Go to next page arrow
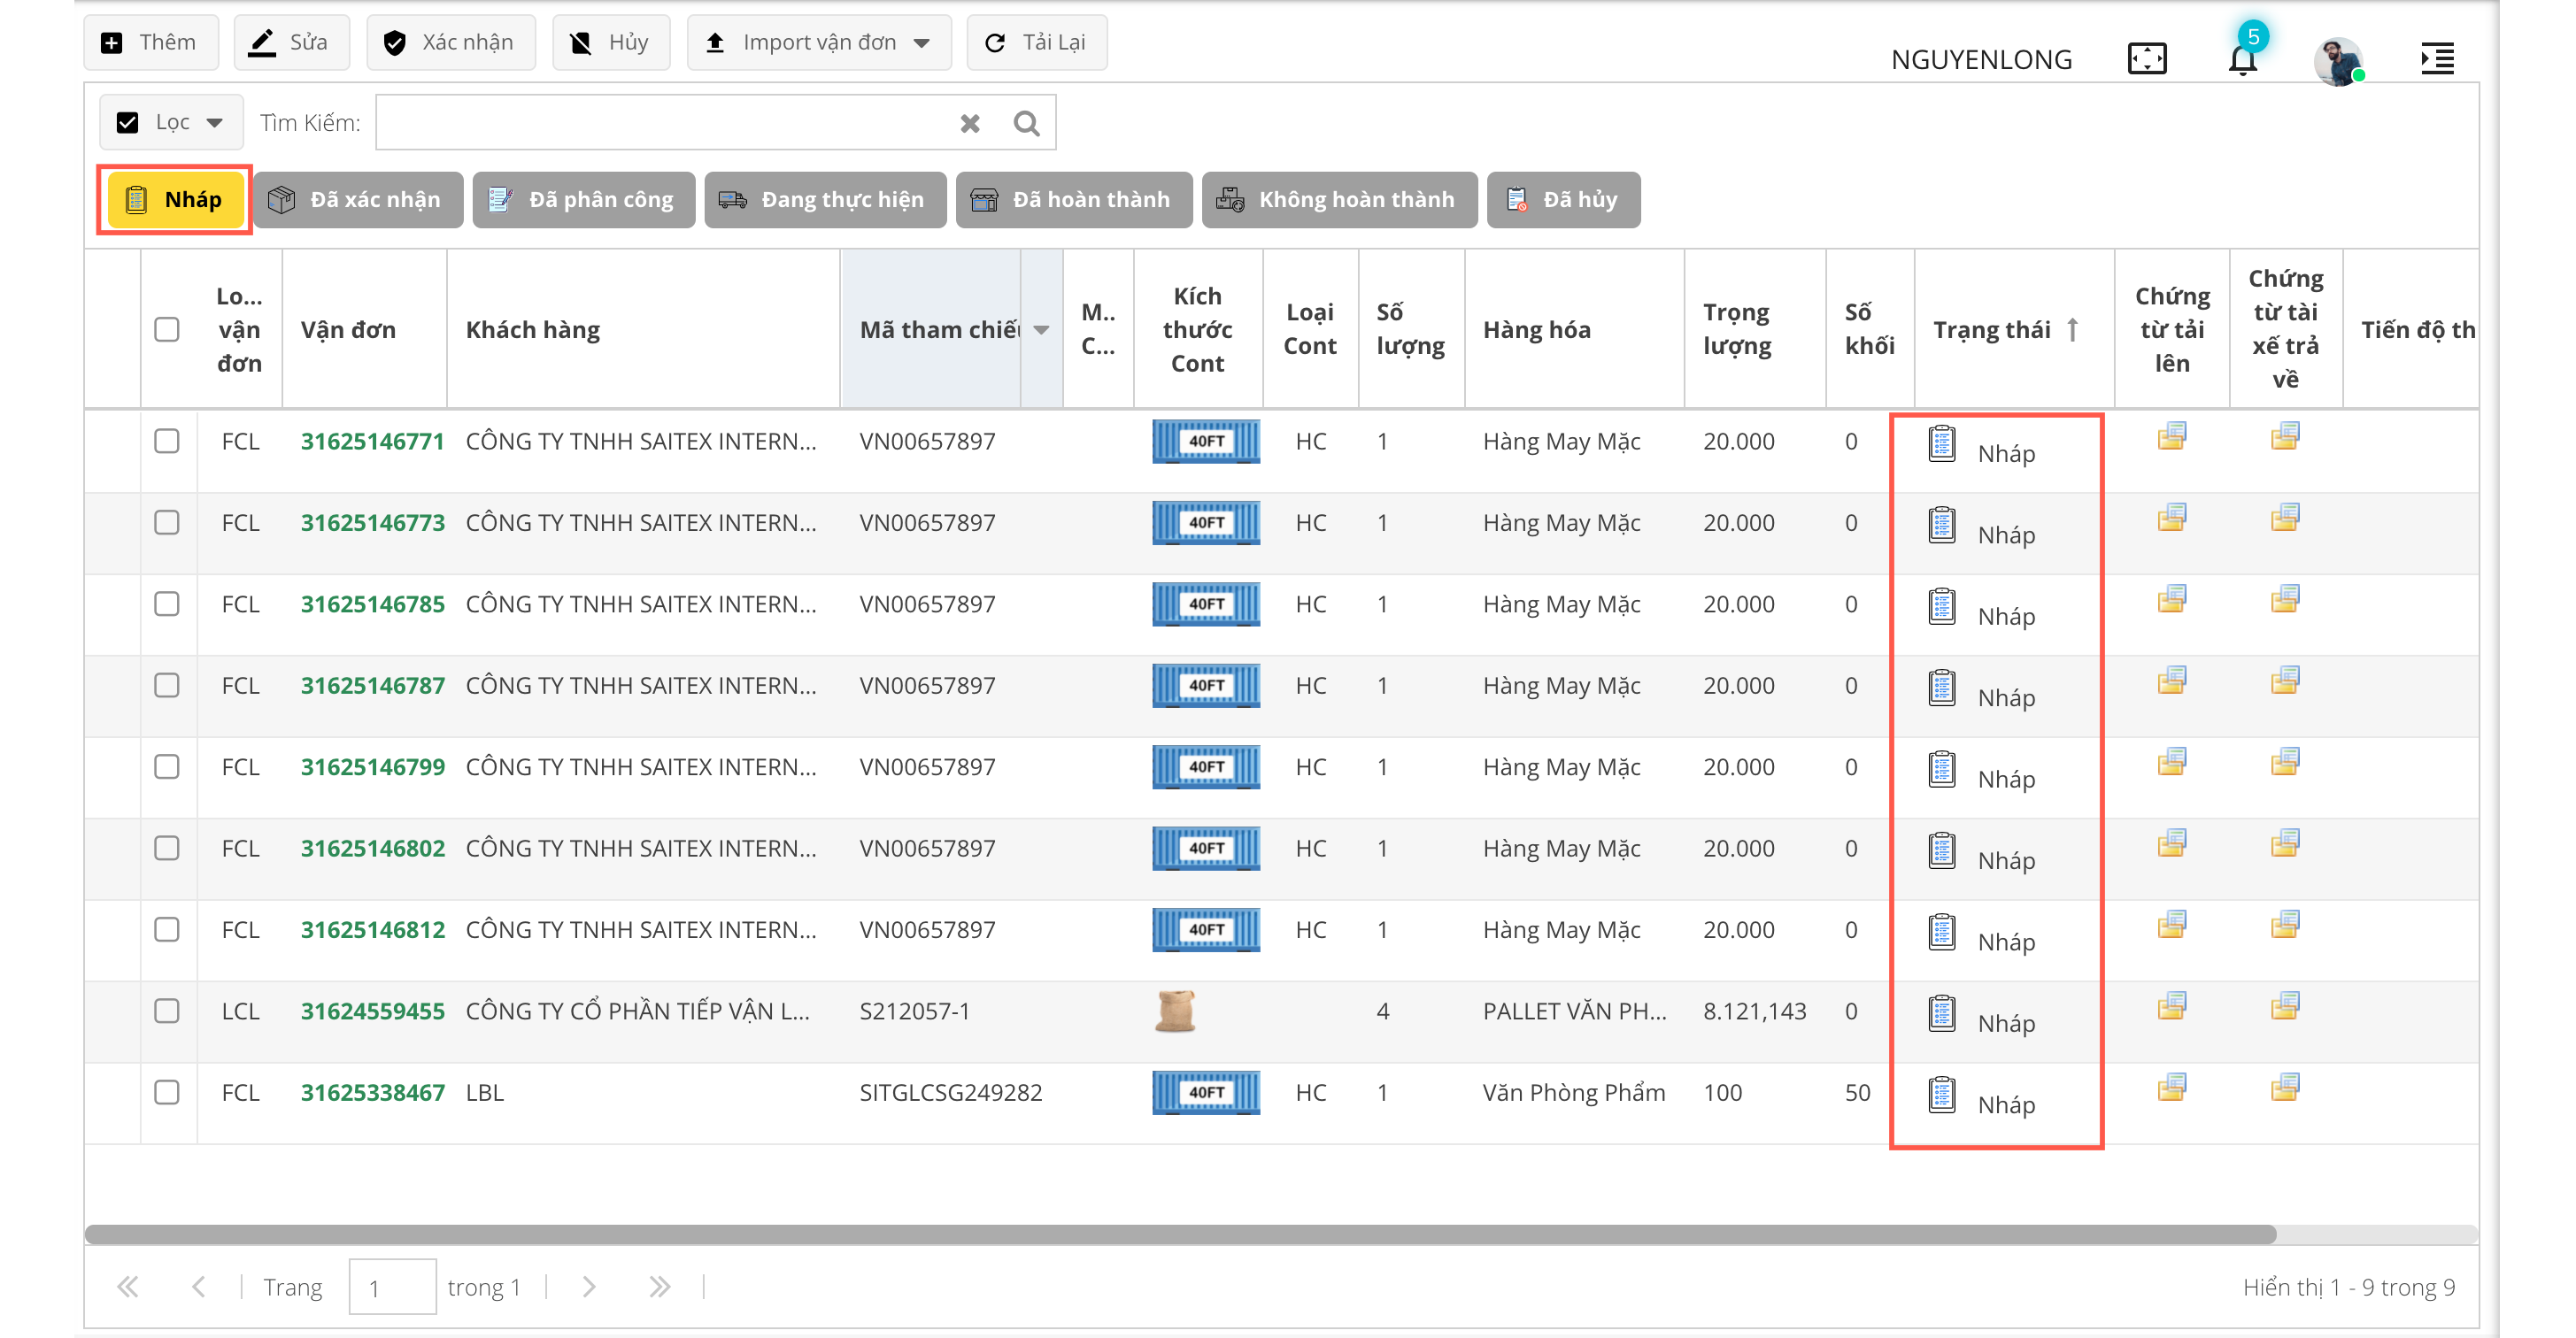Viewport: 2576px width, 1338px height. click(589, 1287)
